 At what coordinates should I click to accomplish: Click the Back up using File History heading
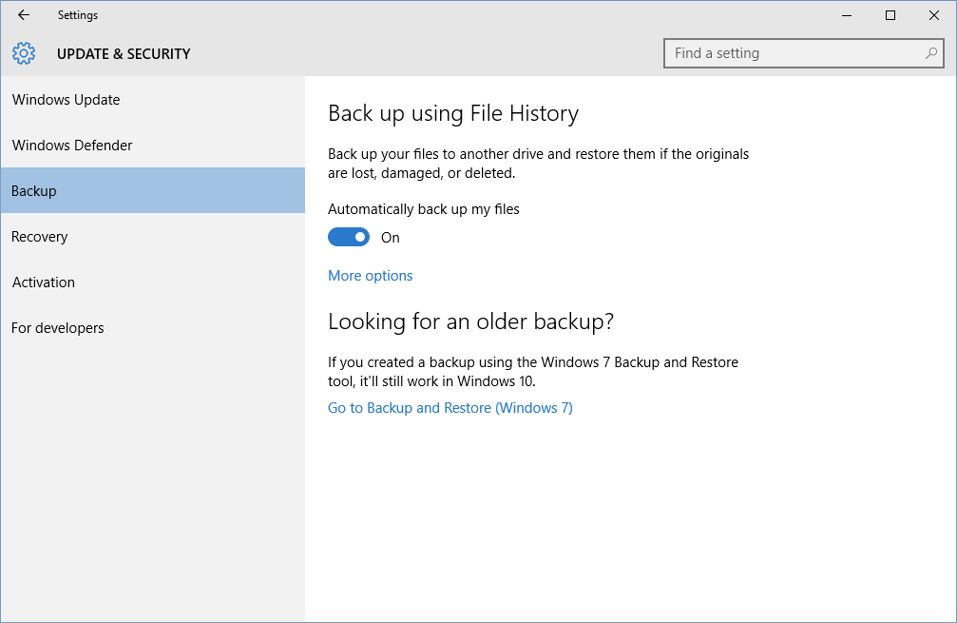[453, 113]
